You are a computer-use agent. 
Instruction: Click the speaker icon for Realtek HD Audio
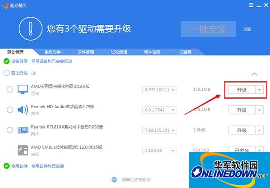click(x=23, y=110)
